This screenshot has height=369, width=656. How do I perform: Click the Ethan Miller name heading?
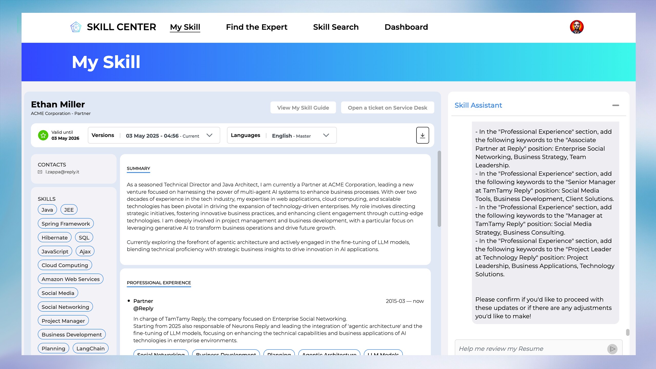pyautogui.click(x=58, y=104)
